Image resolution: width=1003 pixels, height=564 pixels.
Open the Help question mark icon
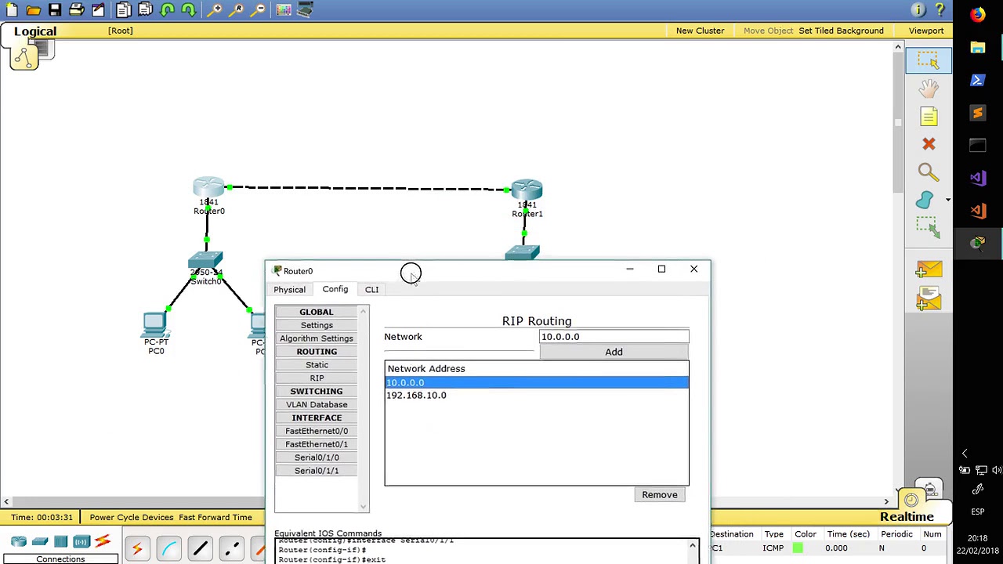coord(940,10)
